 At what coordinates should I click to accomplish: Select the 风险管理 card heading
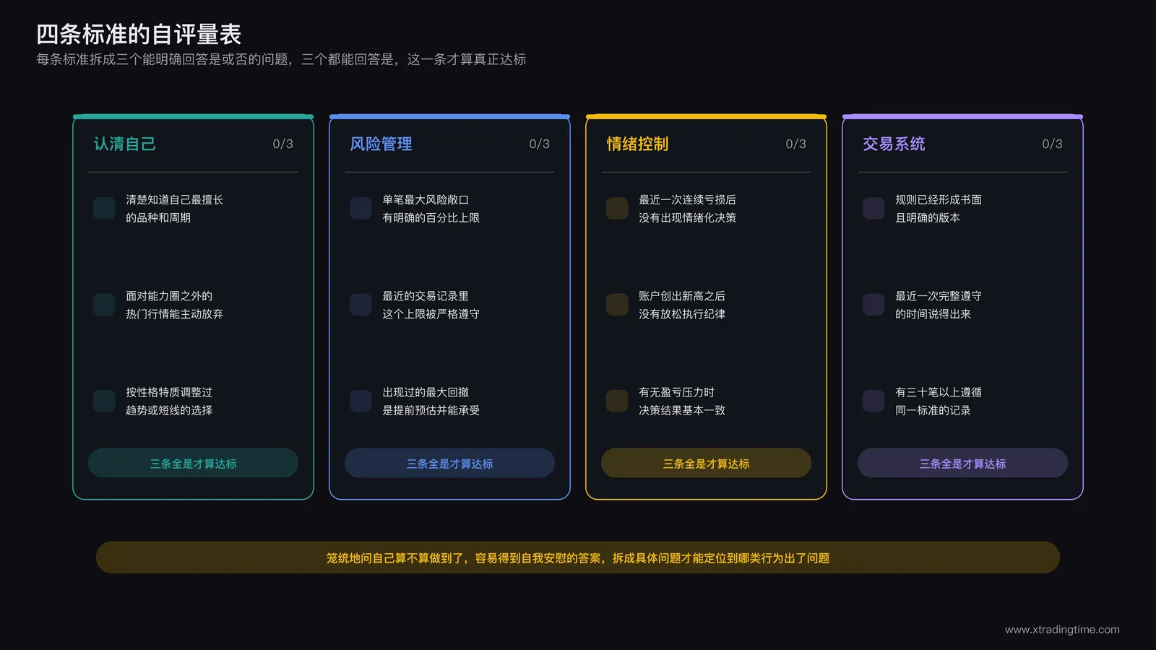pos(381,144)
